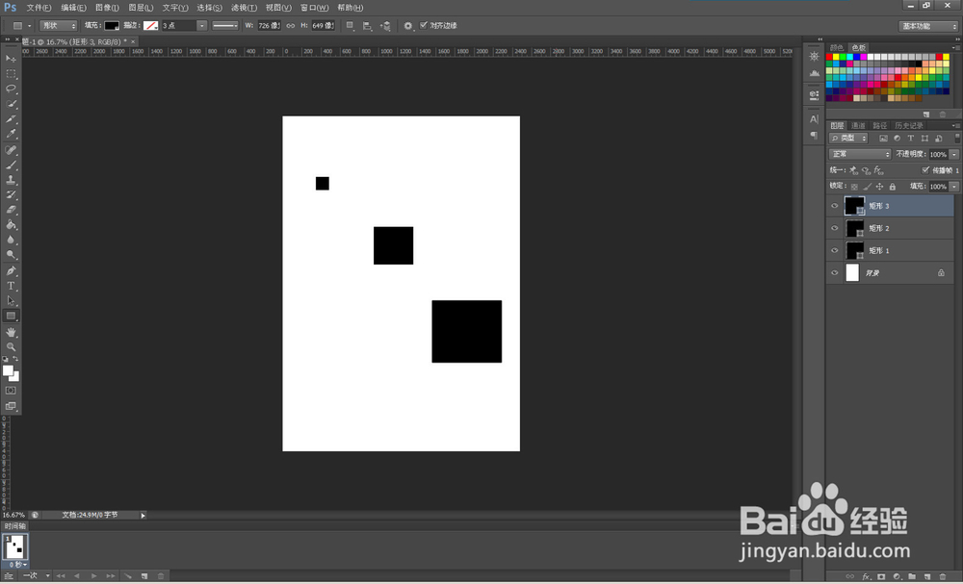Screen dimensions: 963x584
Task: Select the Move tool
Action: (12, 58)
